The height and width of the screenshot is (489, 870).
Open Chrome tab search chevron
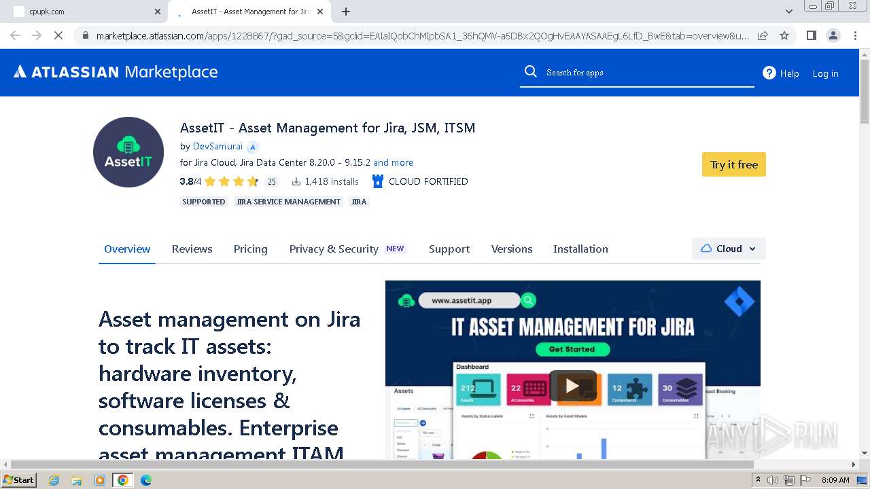[789, 12]
